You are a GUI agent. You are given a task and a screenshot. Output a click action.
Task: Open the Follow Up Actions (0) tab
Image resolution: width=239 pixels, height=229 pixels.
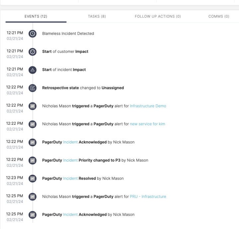click(x=158, y=16)
